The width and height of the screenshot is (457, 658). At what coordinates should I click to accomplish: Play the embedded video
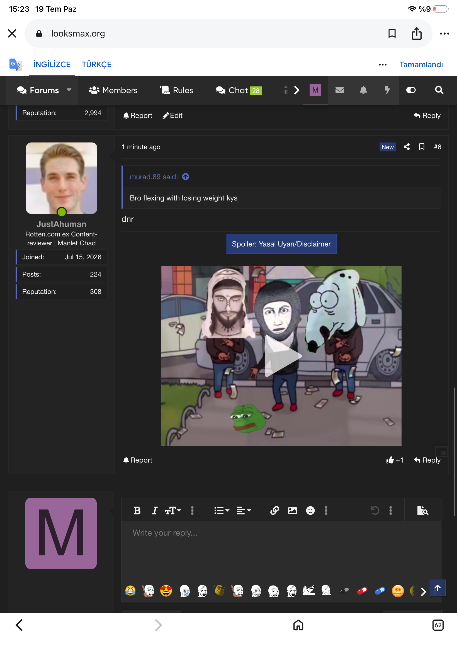click(x=281, y=356)
